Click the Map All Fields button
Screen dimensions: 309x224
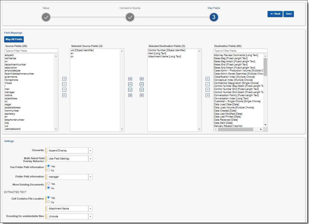14,39
